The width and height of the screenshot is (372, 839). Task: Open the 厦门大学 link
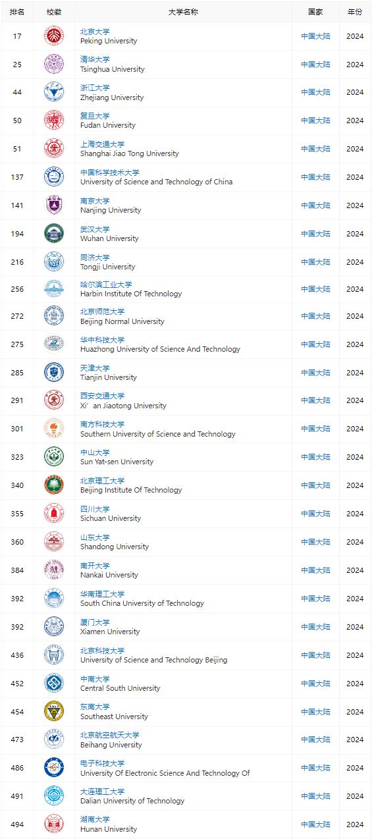[x=95, y=622]
